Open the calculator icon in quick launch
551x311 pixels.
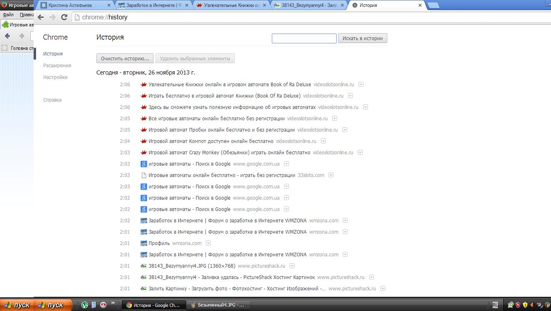94,305
